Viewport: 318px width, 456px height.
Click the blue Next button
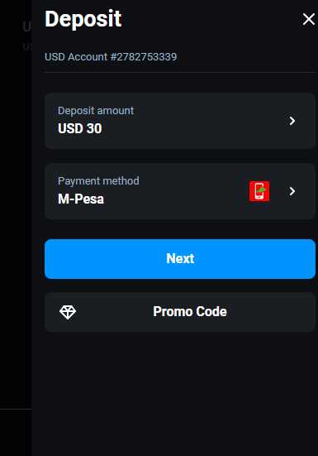click(x=180, y=259)
